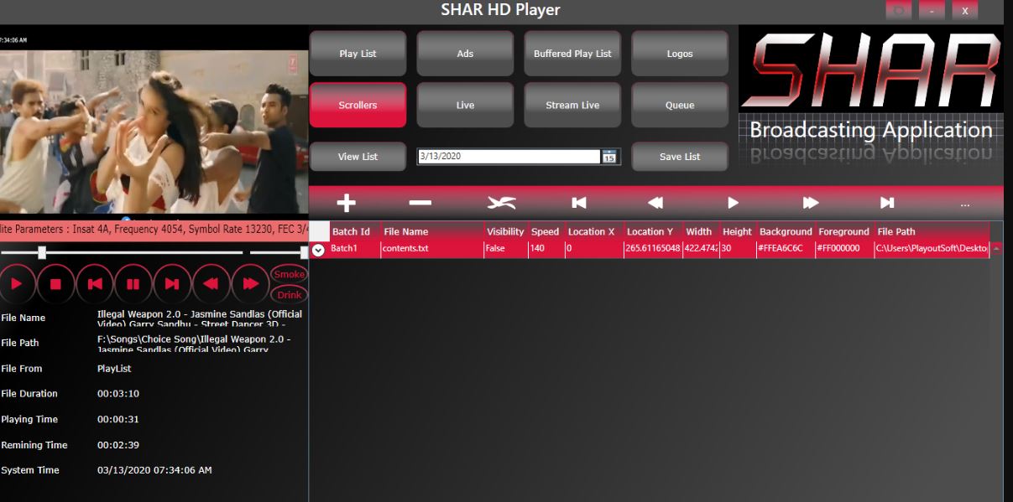Screen dimensions: 1013x502
Task: Click the Foreground column header
Action: pos(844,231)
